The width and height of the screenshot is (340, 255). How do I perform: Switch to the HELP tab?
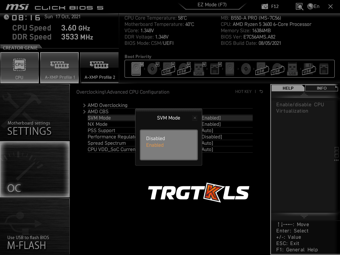[288, 88]
